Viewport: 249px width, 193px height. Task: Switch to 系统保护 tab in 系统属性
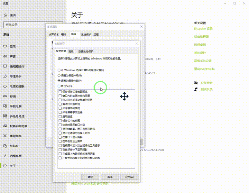(x=86, y=35)
